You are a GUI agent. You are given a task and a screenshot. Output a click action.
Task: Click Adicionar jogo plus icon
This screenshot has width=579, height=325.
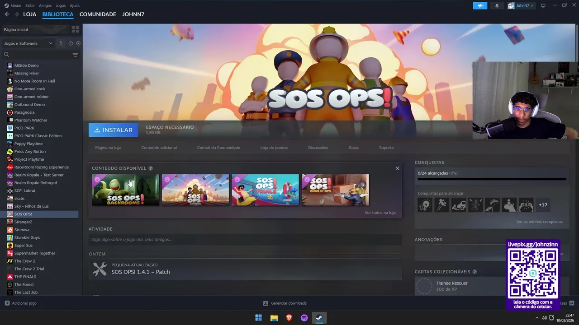[7, 303]
